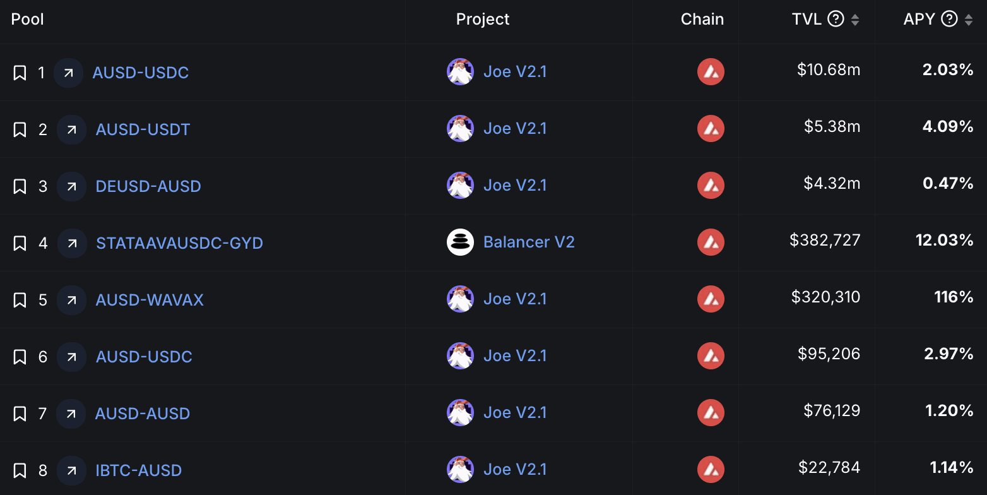The image size is (987, 495).
Task: Click the APY help question mark icon
Action: [949, 19]
